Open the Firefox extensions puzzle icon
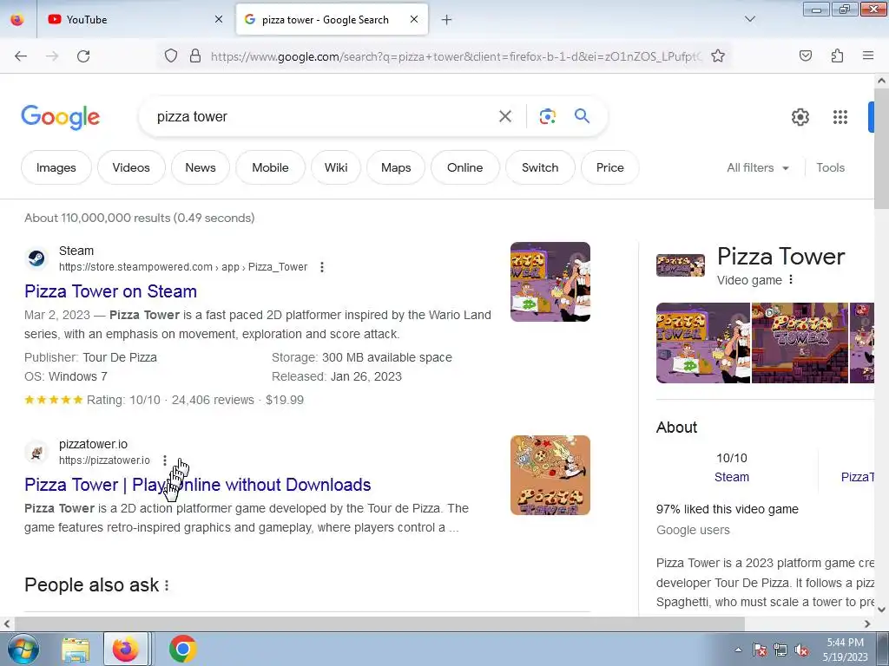889x666 pixels. point(837,55)
